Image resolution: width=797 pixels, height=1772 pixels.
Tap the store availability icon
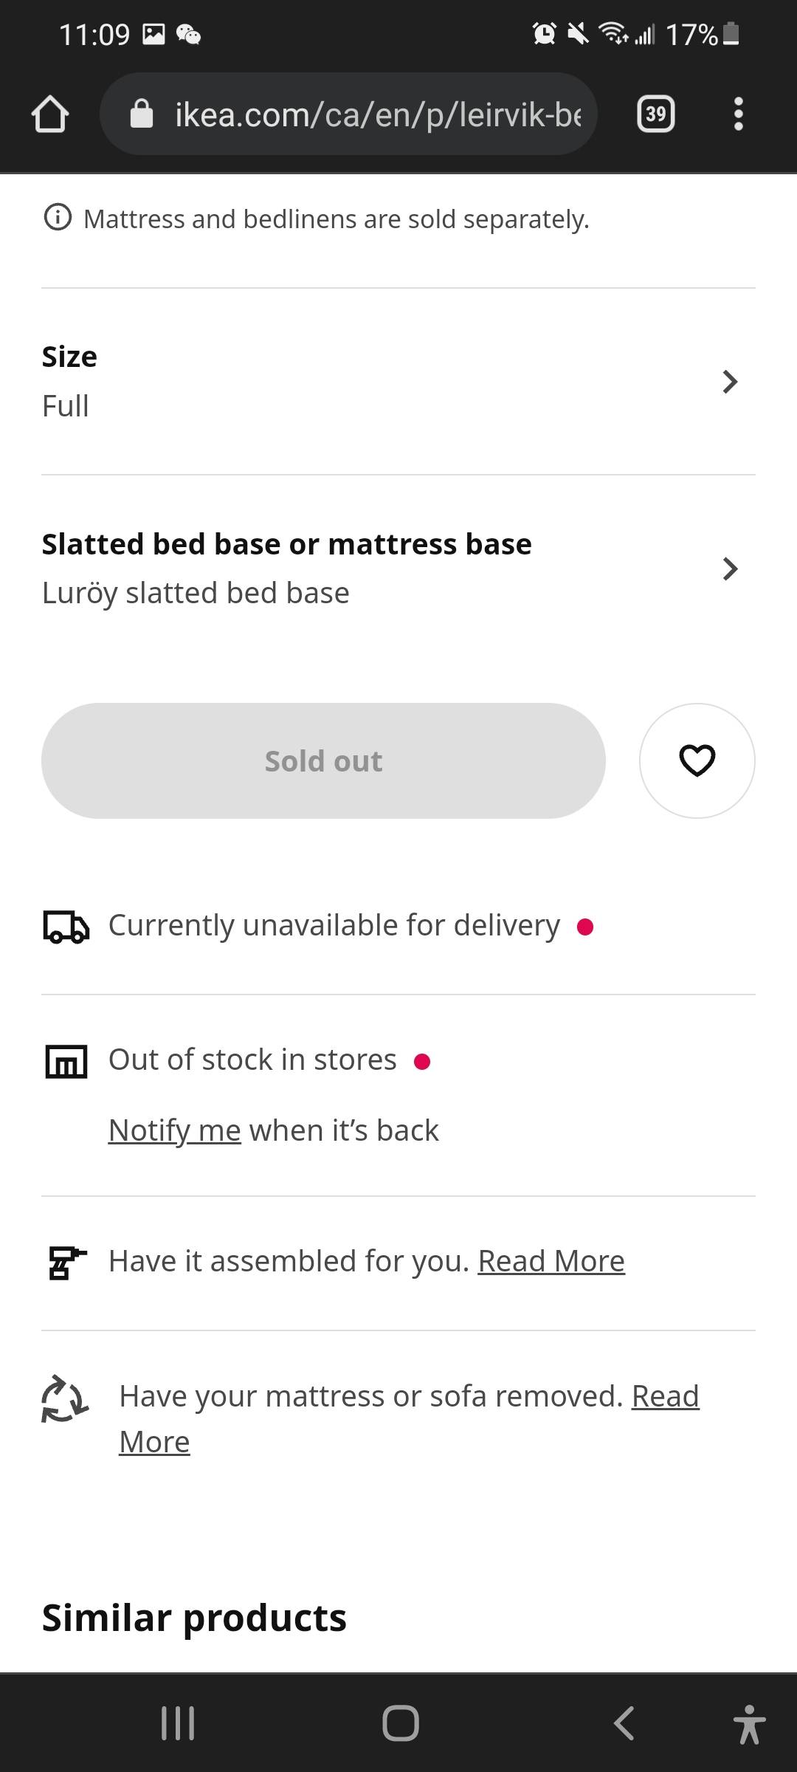(66, 1062)
